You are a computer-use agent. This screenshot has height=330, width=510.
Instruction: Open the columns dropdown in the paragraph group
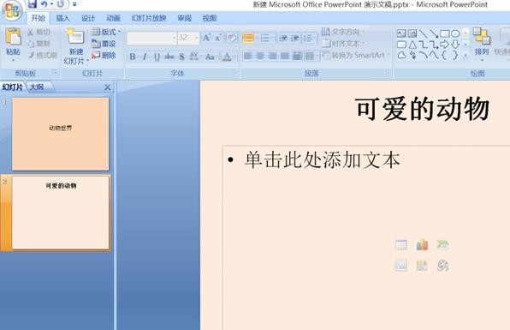[311, 56]
